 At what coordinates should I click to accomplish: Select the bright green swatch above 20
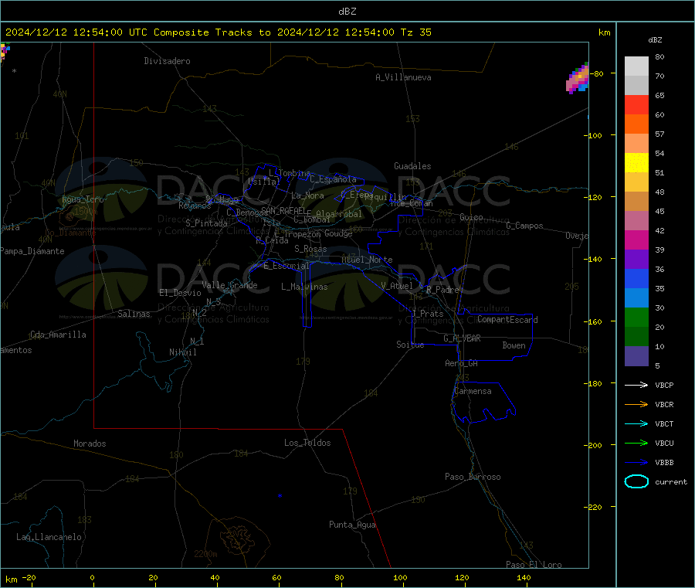tap(636, 318)
